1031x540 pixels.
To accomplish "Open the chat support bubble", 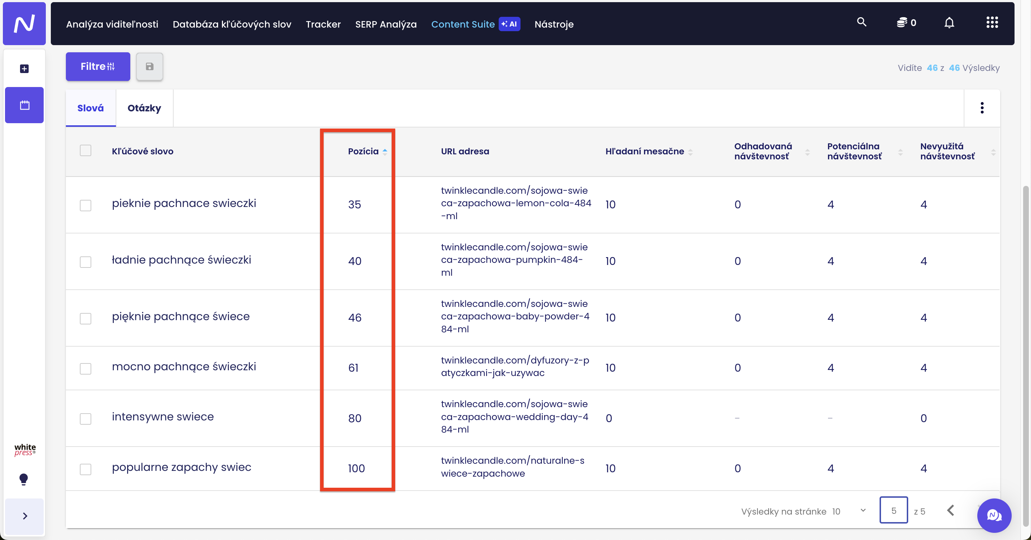I will [994, 515].
